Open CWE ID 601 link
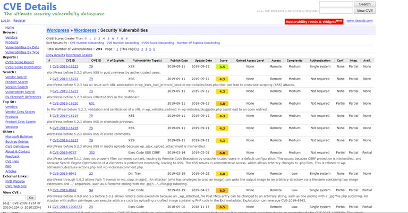The height and width of the screenshot is (213, 408). coord(92,104)
